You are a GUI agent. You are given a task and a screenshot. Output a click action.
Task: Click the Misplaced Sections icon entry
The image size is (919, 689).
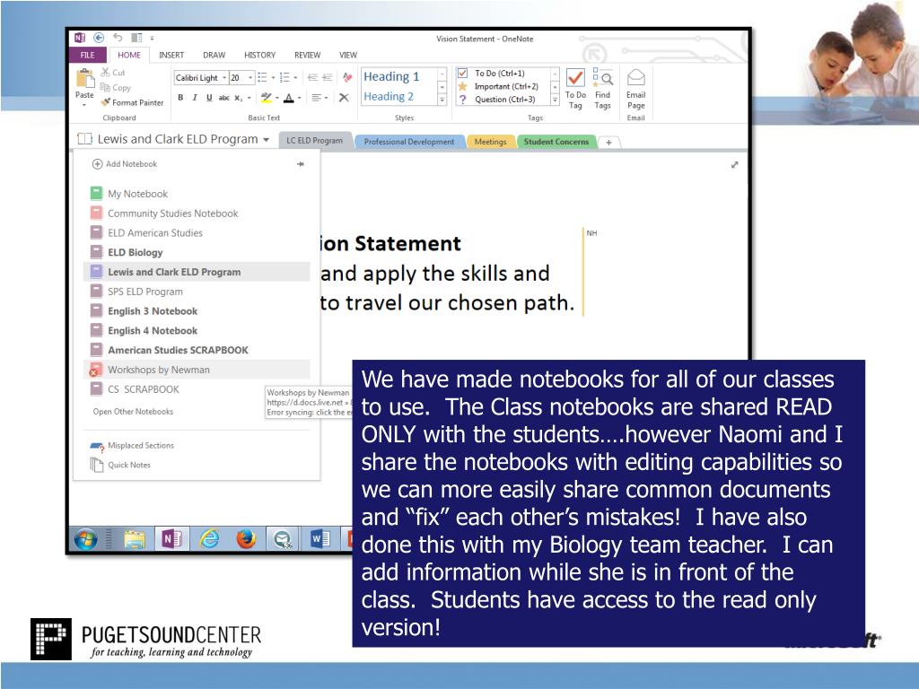tap(132, 446)
